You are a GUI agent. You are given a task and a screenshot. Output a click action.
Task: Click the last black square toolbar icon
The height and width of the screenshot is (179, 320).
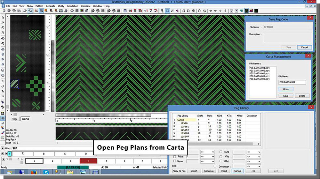click(256, 11)
